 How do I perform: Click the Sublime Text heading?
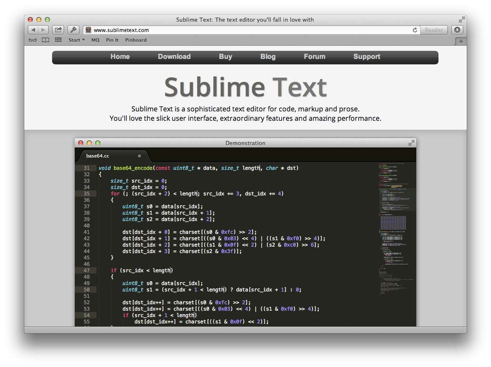245,87
